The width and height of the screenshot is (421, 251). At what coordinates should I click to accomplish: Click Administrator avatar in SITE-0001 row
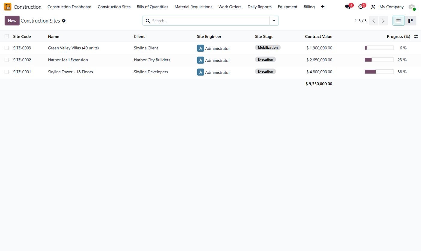[200, 72]
